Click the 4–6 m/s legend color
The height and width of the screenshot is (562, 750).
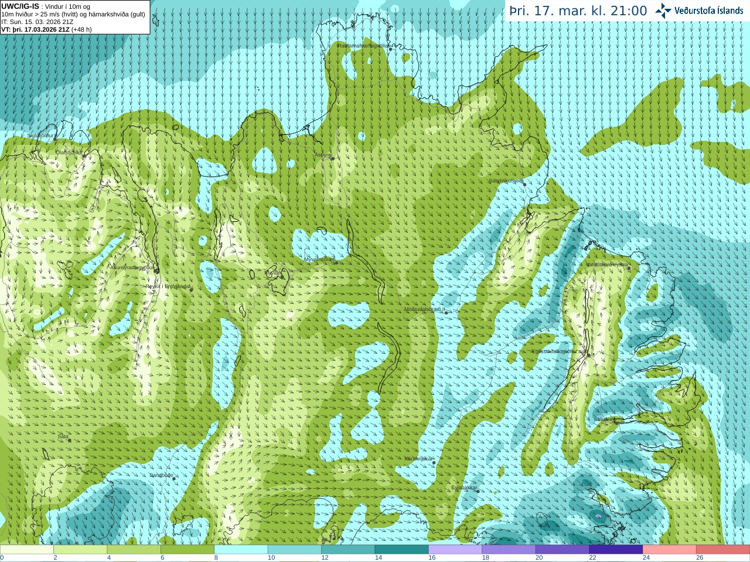[134, 550]
